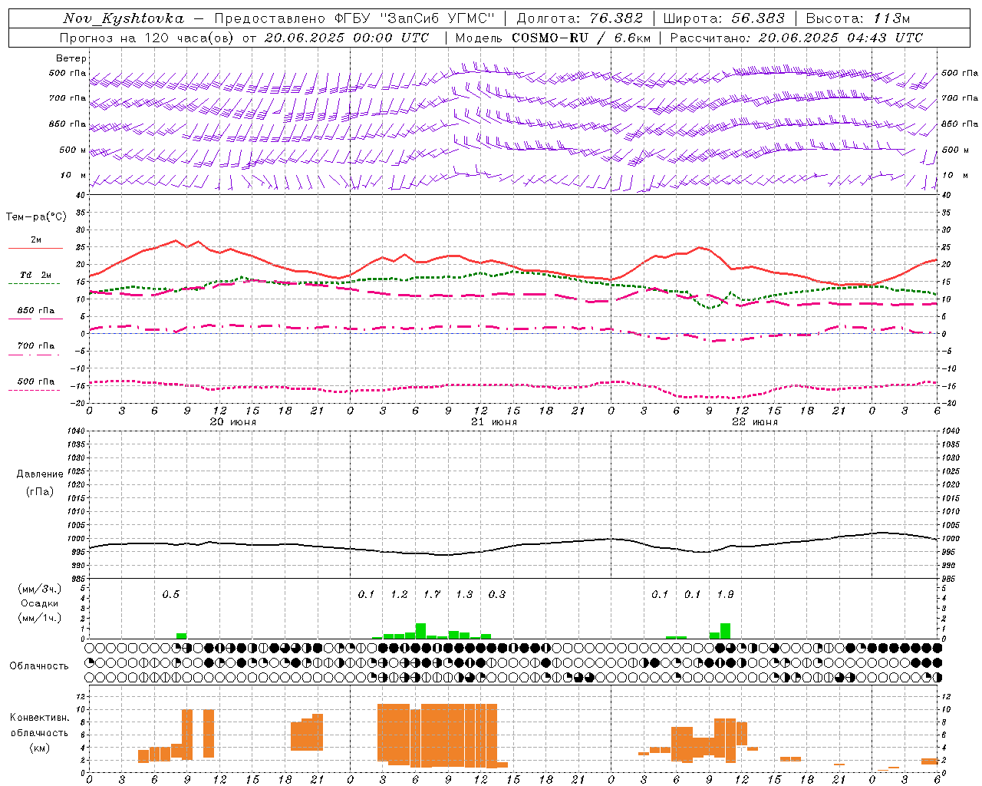Click the 1.2 precipitation total
982x786 pixels.
tap(399, 594)
